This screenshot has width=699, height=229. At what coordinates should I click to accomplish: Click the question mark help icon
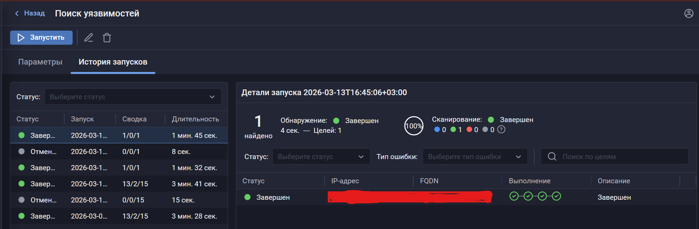pos(501,129)
